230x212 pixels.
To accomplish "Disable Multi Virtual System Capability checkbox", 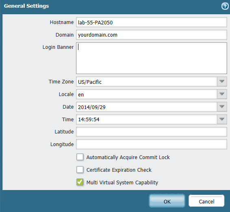I will pyautogui.click(x=80, y=182).
